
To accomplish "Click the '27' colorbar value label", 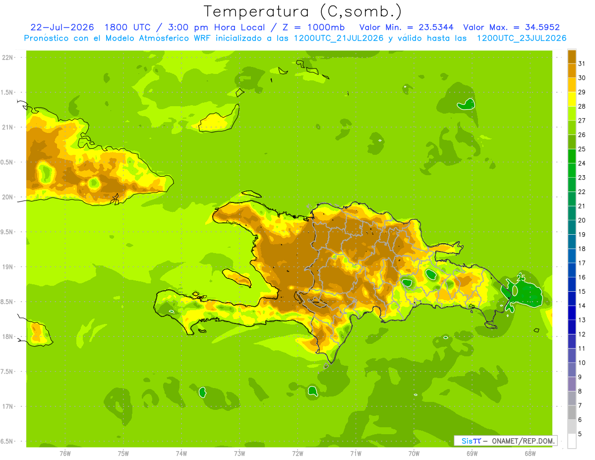I will (x=582, y=121).
